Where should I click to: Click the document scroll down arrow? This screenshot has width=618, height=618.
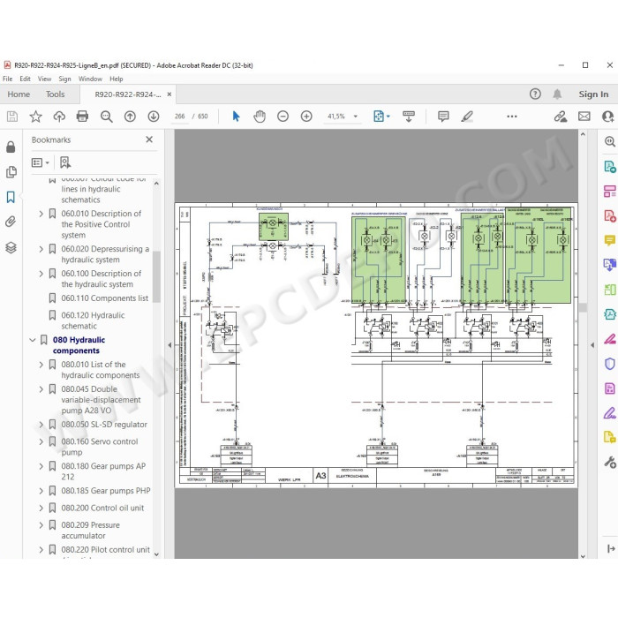(583, 556)
